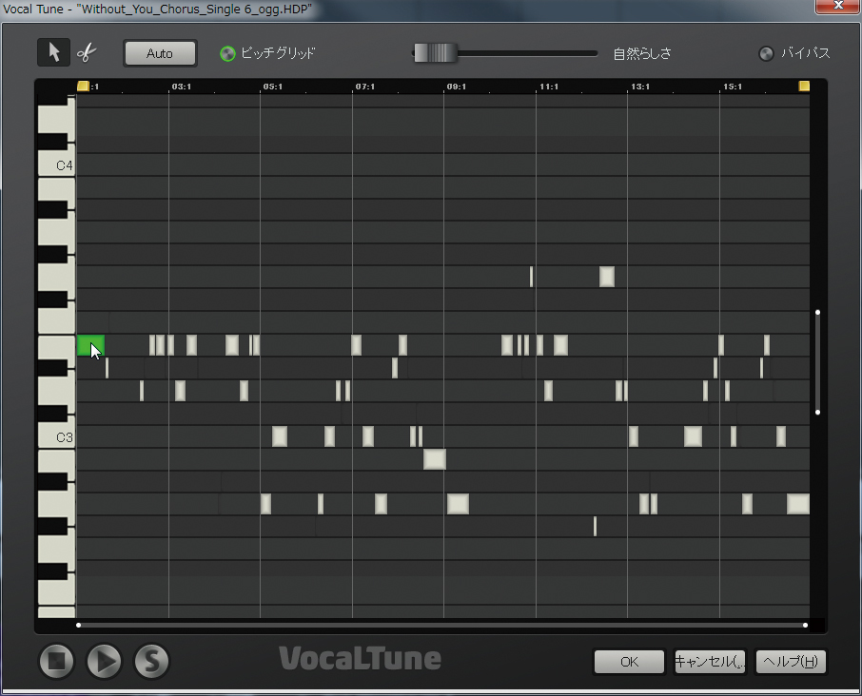Click the horizontal scrollbar below the grid
The image size is (862, 696).
442,625
